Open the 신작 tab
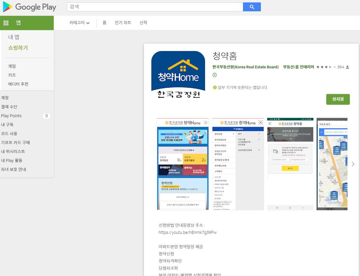 pyautogui.click(x=143, y=23)
